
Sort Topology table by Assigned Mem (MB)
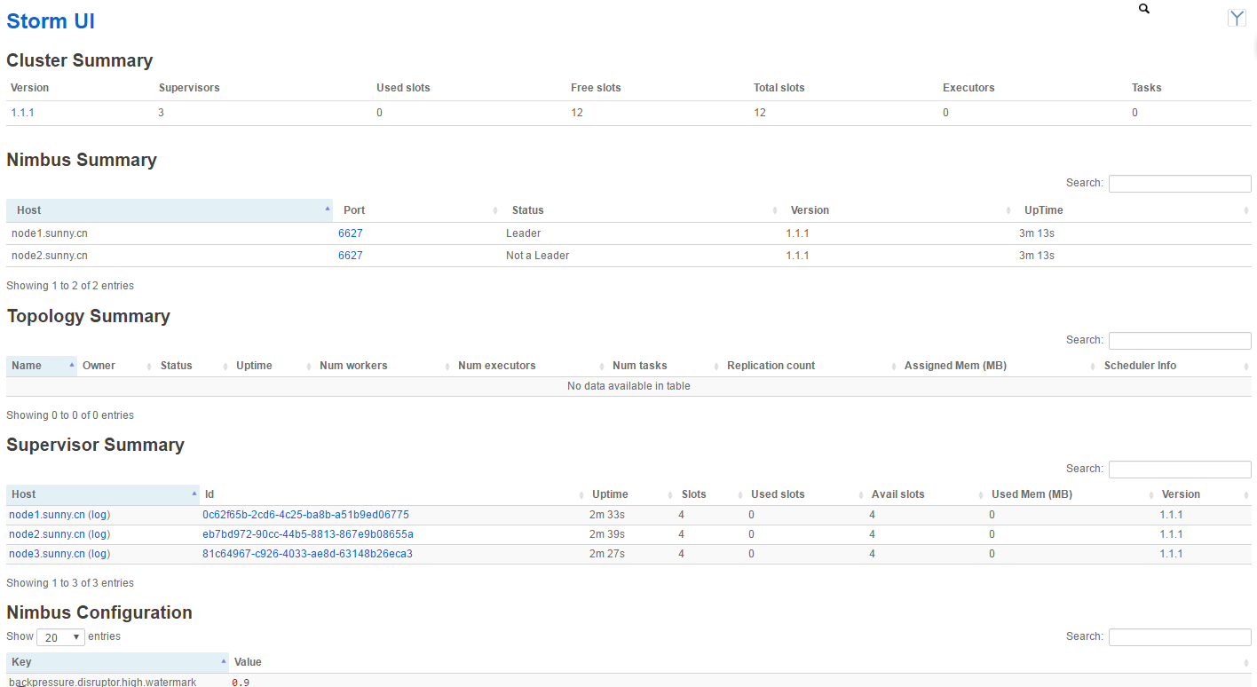[999, 366]
